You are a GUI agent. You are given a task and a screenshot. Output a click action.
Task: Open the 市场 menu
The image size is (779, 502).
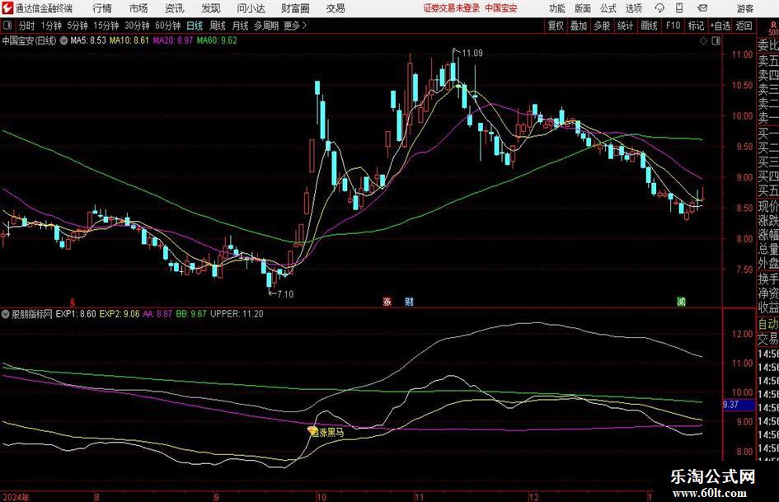point(138,8)
